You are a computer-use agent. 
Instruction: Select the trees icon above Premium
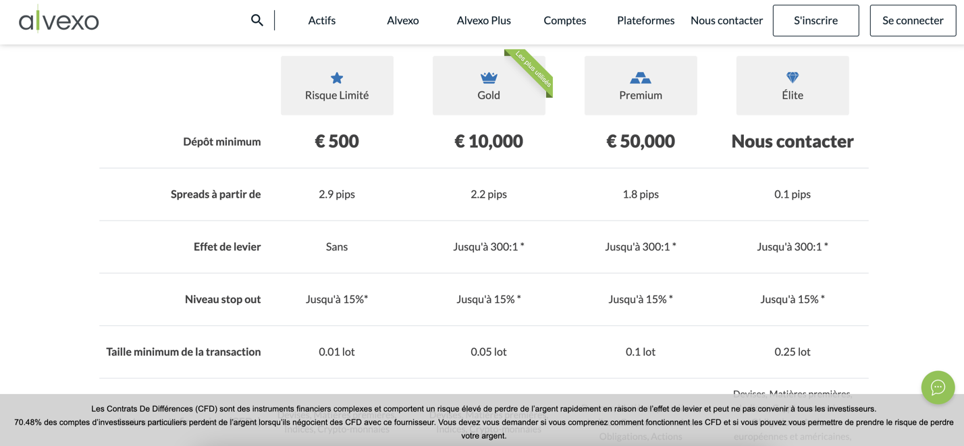point(640,76)
